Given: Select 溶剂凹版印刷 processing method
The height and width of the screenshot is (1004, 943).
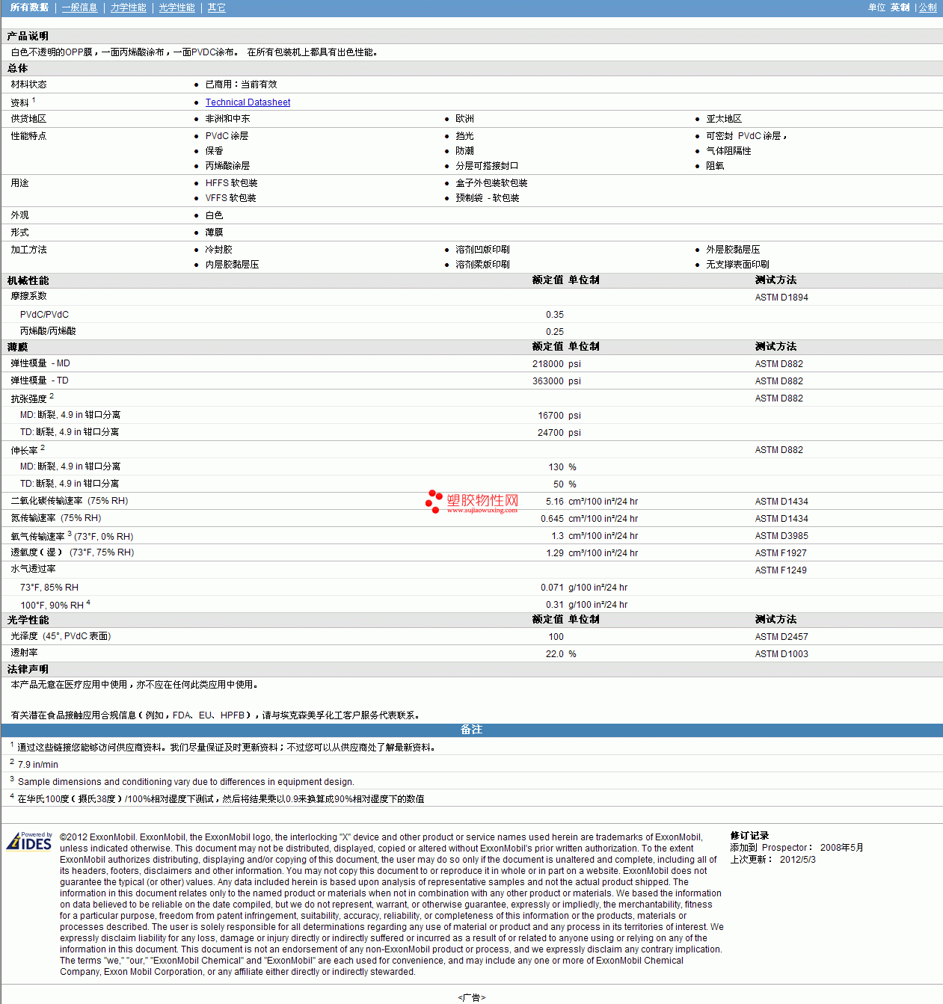Looking at the screenshot, I should [482, 250].
